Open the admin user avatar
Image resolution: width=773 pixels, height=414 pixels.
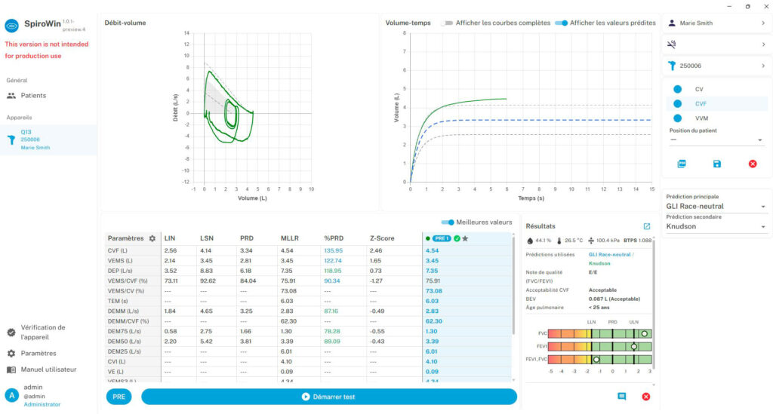pos(11,395)
